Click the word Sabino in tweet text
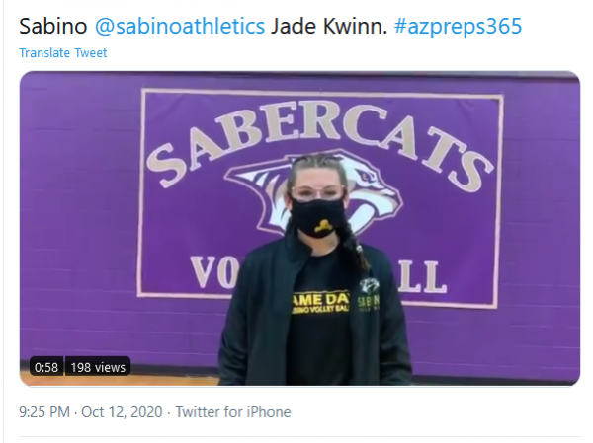 pos(53,26)
